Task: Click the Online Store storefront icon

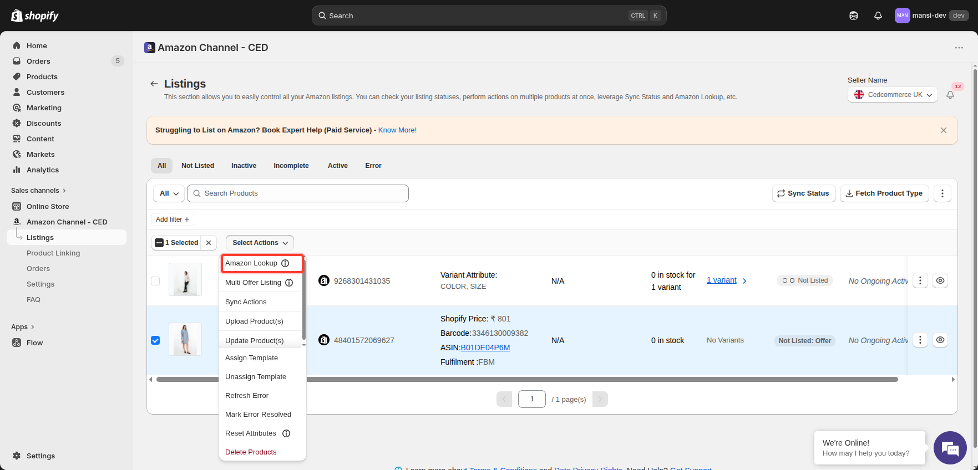Action: (17, 206)
